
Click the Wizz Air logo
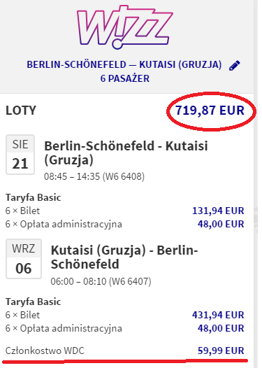(125, 27)
